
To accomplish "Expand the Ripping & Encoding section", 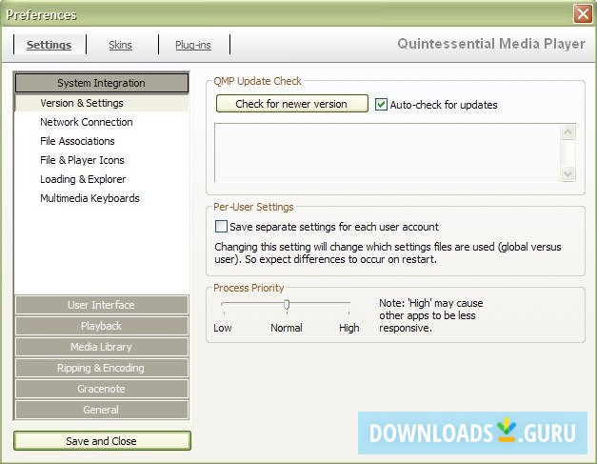I will [101, 368].
